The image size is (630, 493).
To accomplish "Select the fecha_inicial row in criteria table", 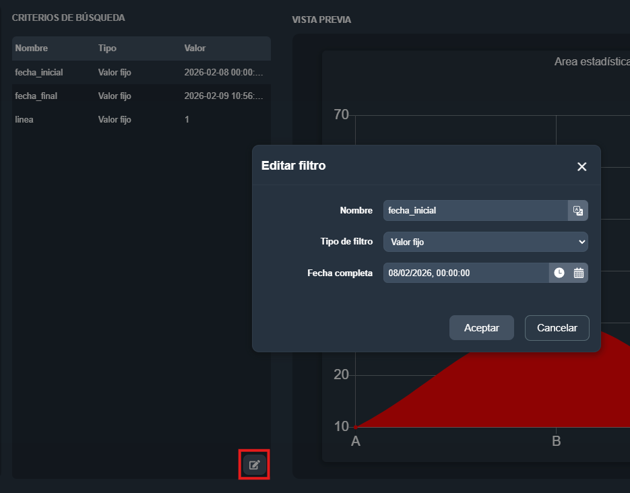I will pyautogui.click(x=39, y=72).
